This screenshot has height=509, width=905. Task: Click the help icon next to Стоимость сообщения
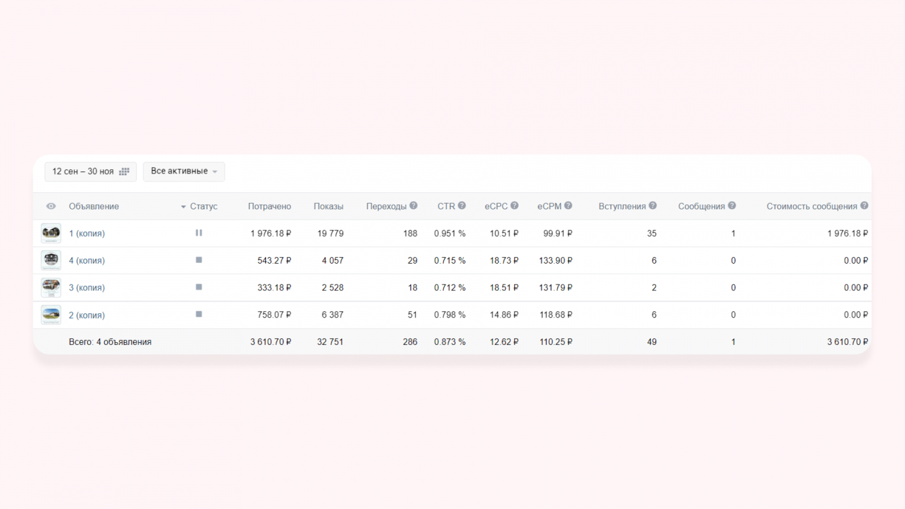coord(864,206)
